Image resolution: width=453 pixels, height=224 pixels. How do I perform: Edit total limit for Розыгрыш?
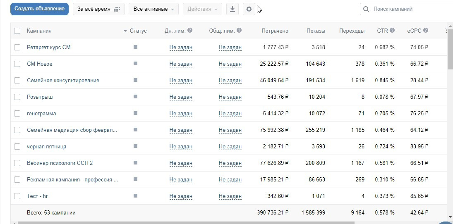point(230,97)
